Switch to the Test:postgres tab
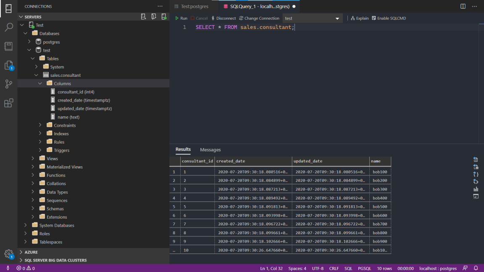The height and width of the screenshot is (272, 484). tap(194, 6)
